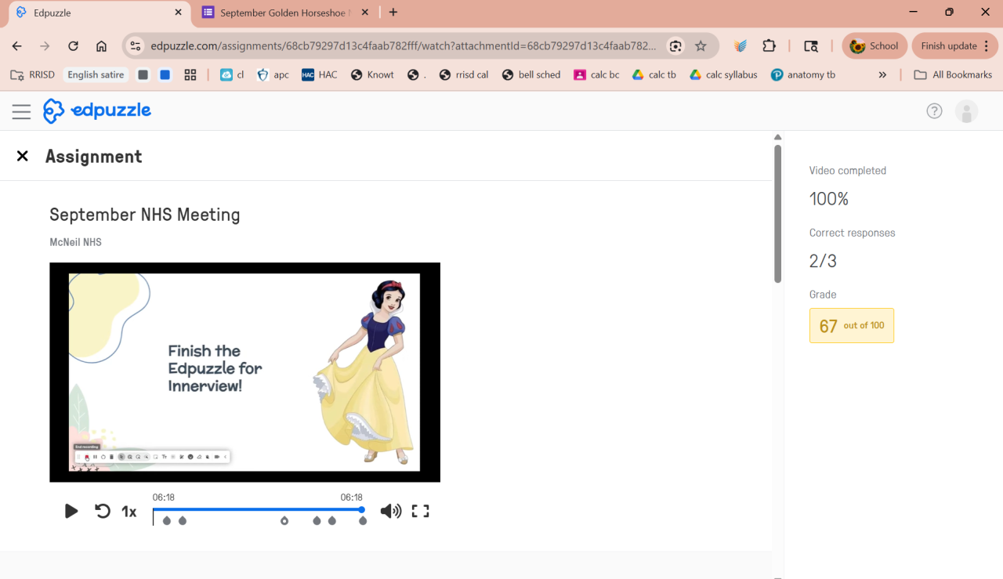This screenshot has width=1003, height=579.
Task: Select the last question marker under the playhead
Action: pyautogui.click(x=363, y=521)
